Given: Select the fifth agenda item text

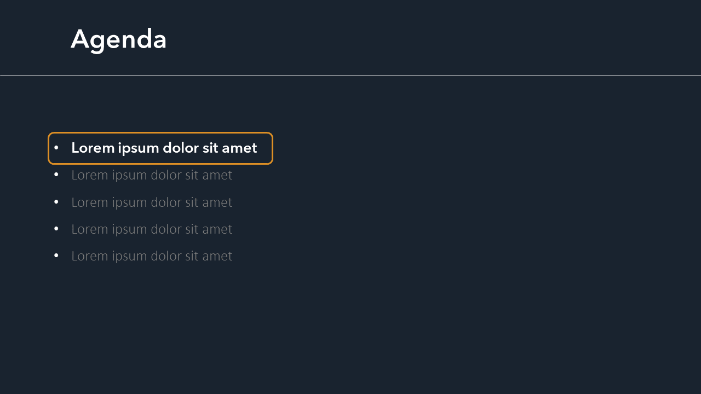Looking at the screenshot, I should tap(152, 256).
